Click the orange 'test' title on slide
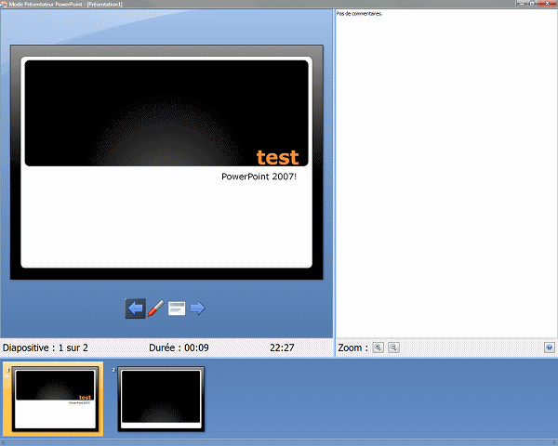558x446 pixels. 277,157
